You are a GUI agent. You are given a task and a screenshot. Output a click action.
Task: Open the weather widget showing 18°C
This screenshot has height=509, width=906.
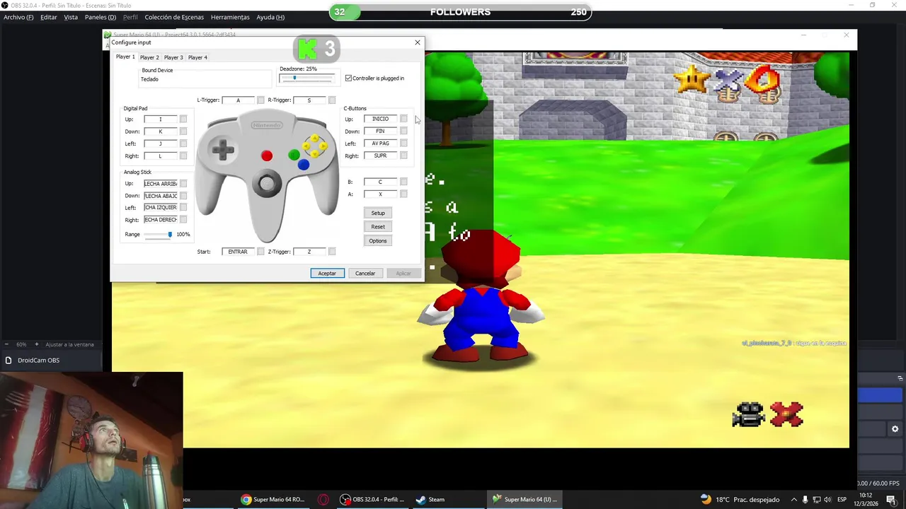pos(740,499)
